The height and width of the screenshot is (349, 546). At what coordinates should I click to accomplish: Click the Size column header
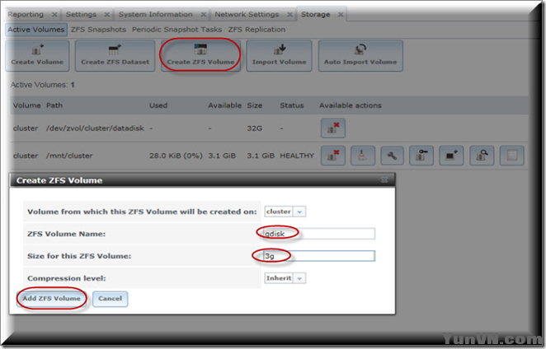click(x=255, y=105)
